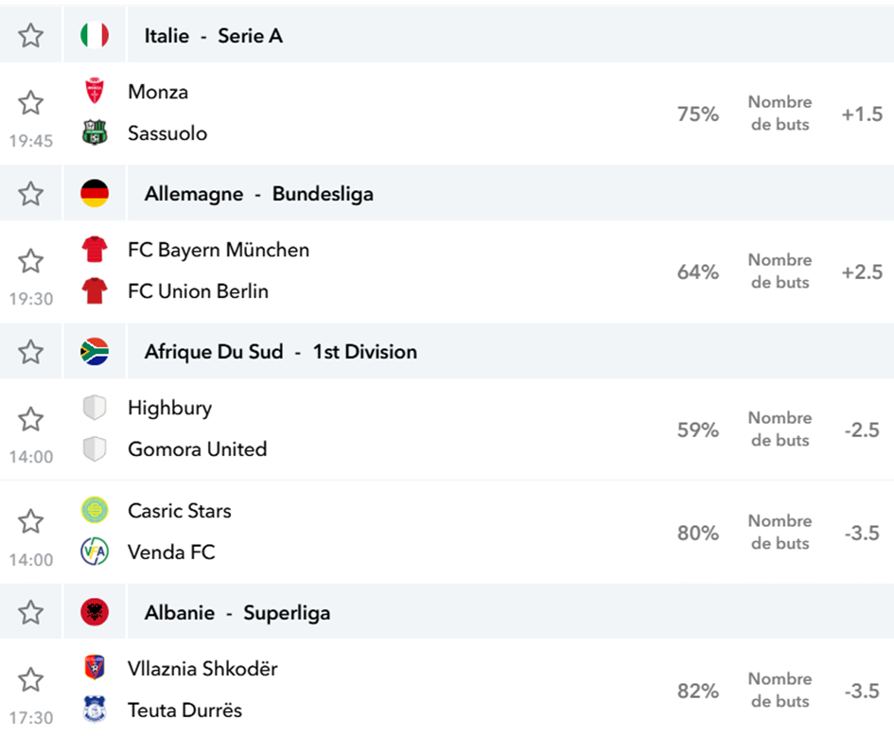Image resolution: width=894 pixels, height=736 pixels.
Task: Click the Italy flag icon
Action: coord(95,35)
